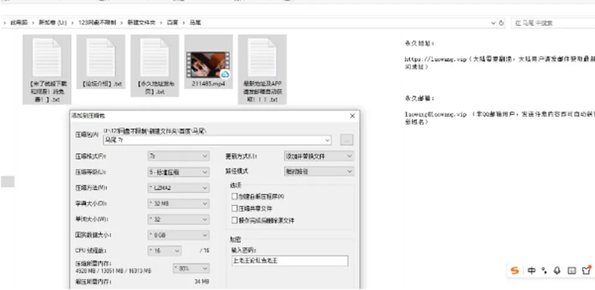This screenshot has height=290, width=595.
Task: Open the 更新方式 dropdown
Action: pyautogui.click(x=319, y=156)
